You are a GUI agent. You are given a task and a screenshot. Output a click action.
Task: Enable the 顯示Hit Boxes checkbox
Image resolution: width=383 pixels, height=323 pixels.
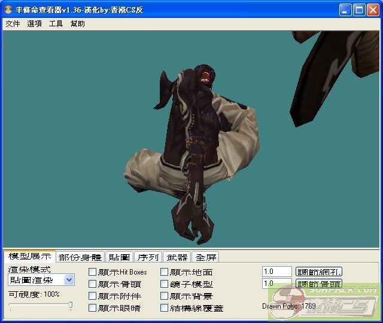[92, 272]
